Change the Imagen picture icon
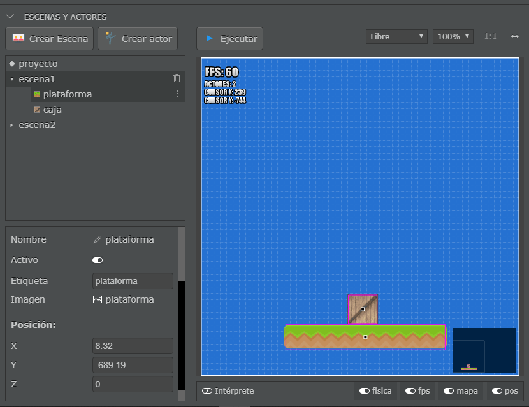529x407 pixels. click(x=98, y=299)
